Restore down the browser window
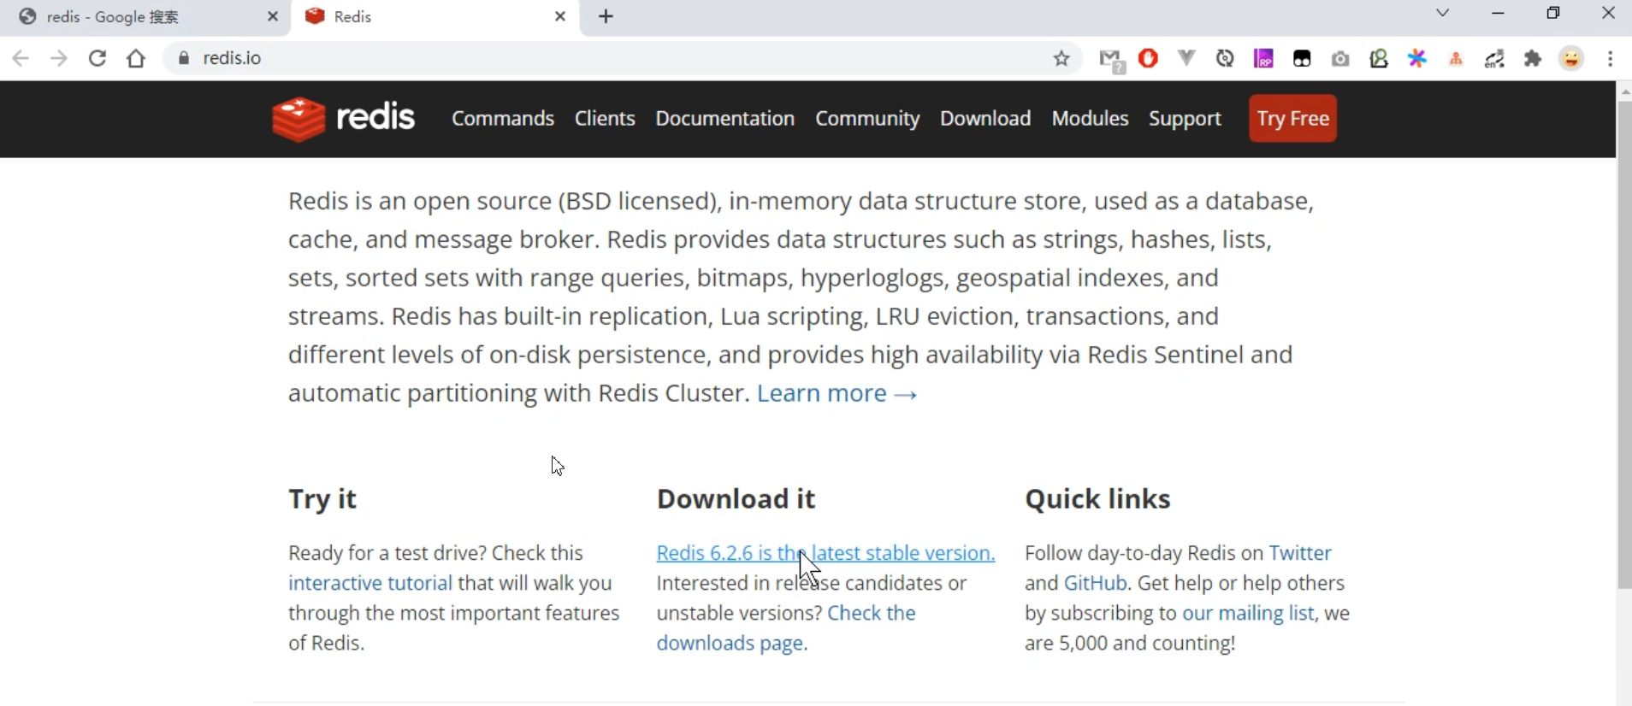 pos(1553,13)
